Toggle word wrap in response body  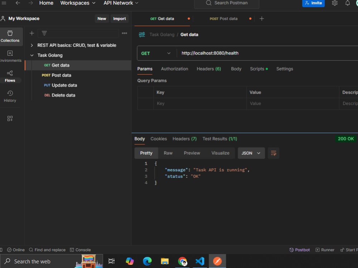coord(273,153)
